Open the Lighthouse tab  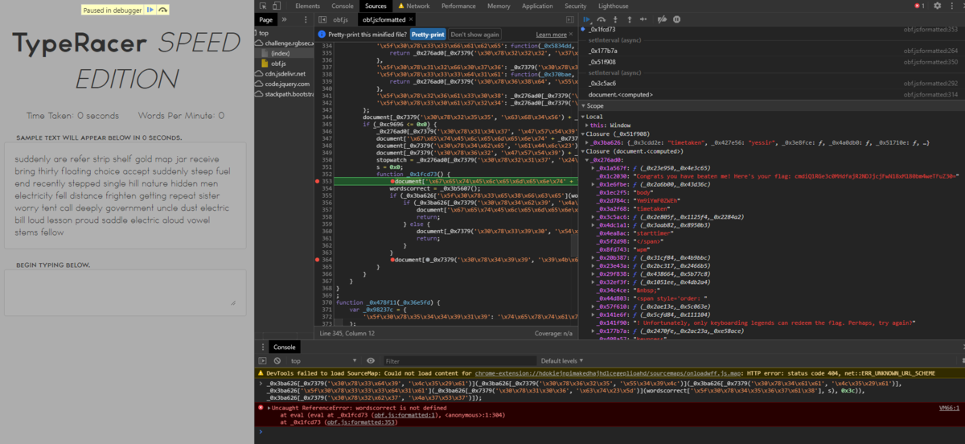click(x=614, y=6)
